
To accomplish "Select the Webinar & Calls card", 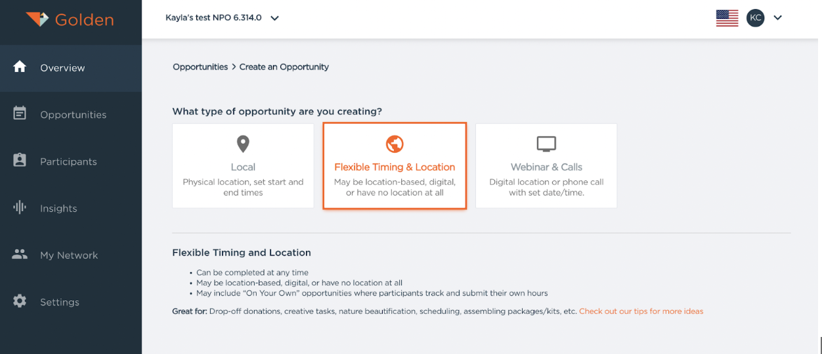I will [546, 166].
